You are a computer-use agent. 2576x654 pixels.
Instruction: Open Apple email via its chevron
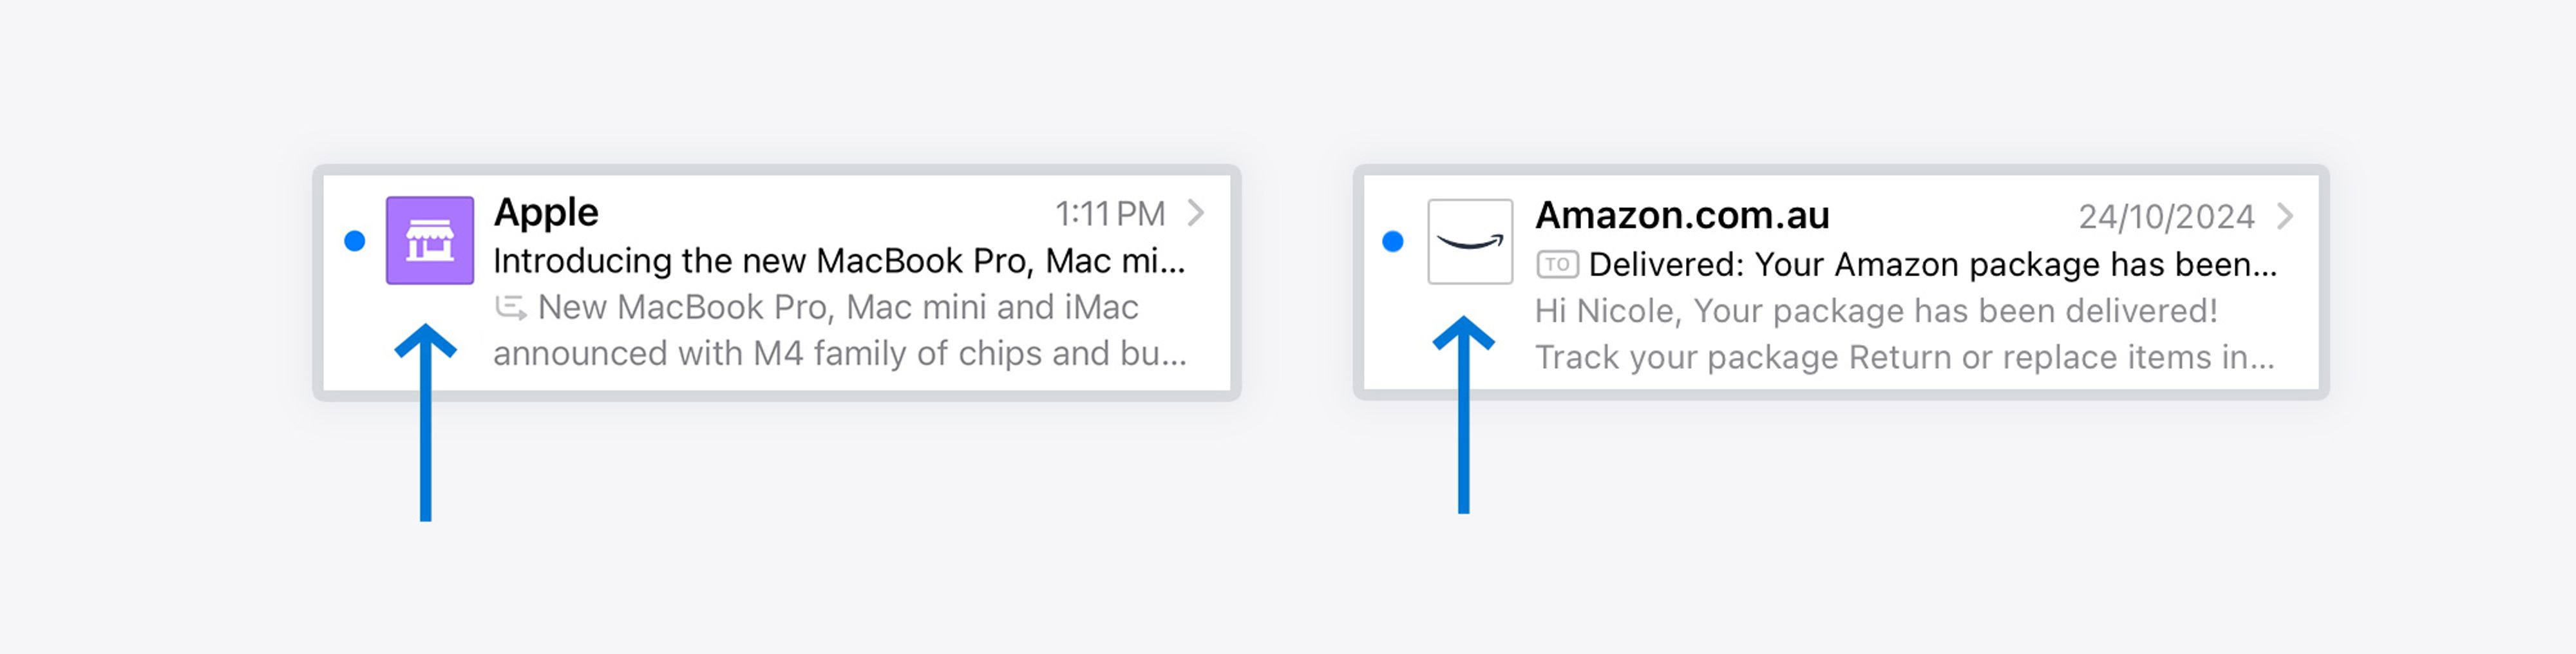[x=1196, y=212]
